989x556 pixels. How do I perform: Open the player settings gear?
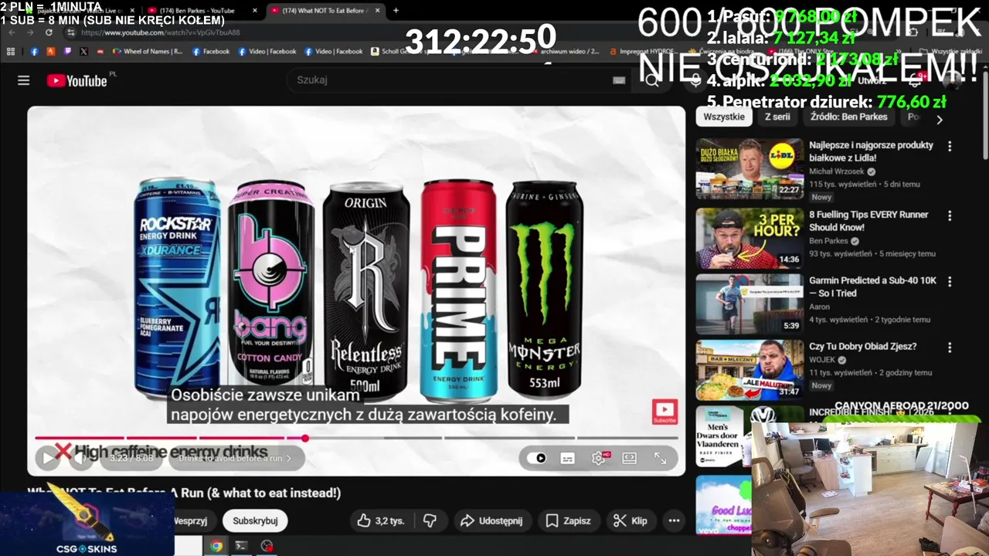(598, 458)
